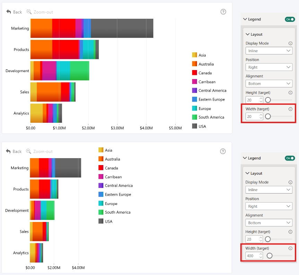Collapse the Layout section in the lower panel
299x275 pixels.
coord(247,173)
